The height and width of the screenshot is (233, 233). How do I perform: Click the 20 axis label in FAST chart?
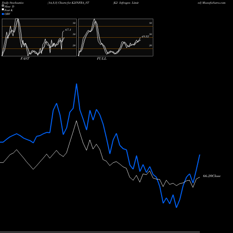click(74, 45)
